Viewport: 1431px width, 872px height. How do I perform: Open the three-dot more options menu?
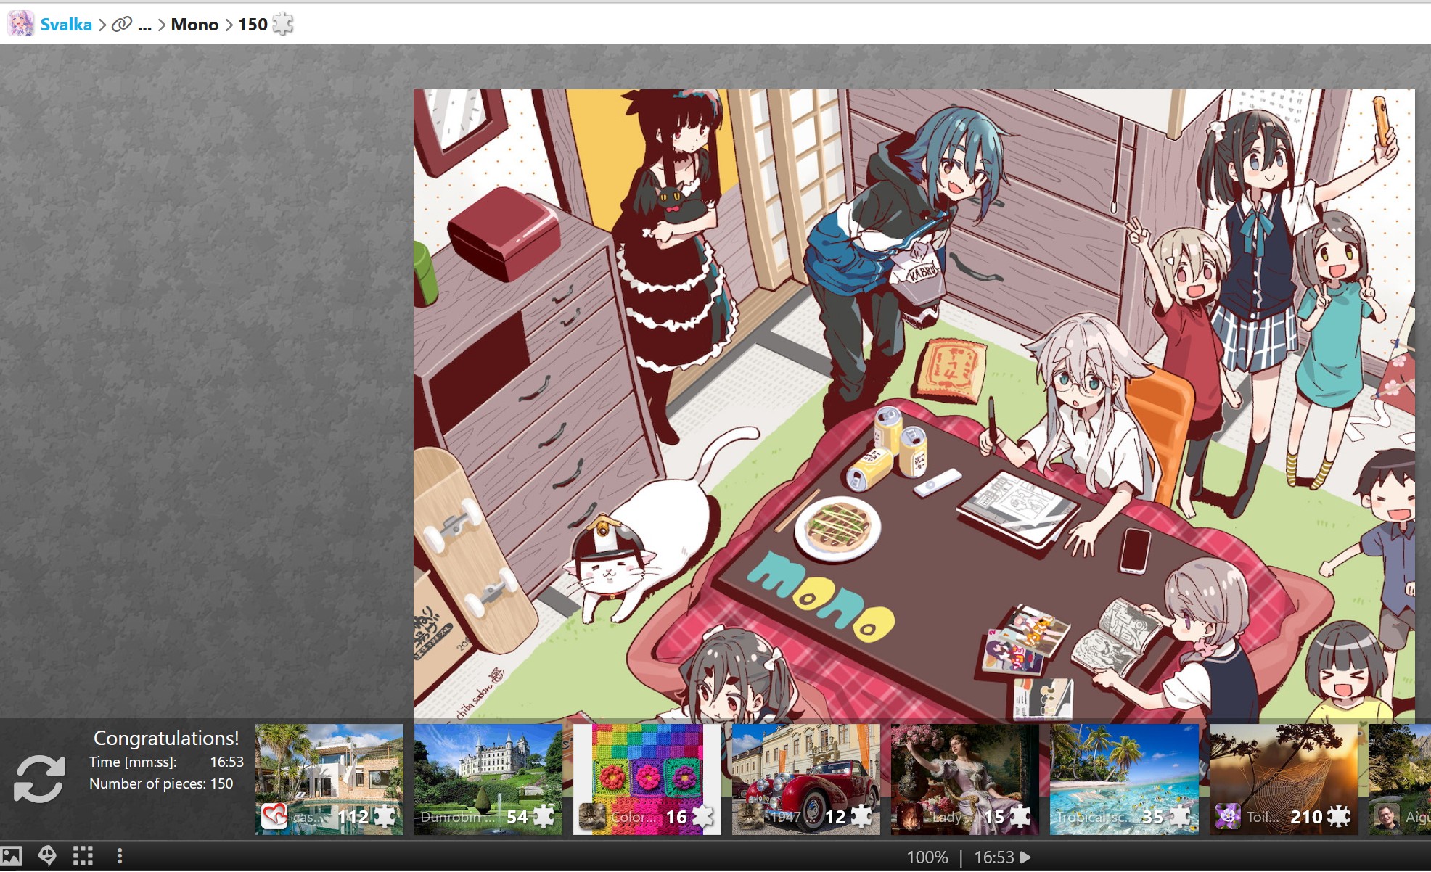[x=120, y=856]
